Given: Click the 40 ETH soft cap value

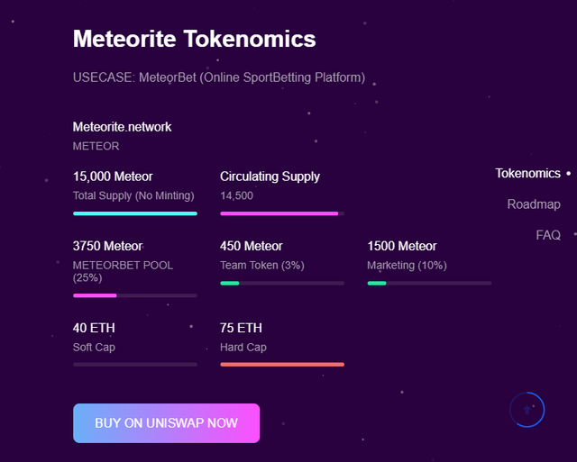Looking at the screenshot, I should click(x=94, y=328).
